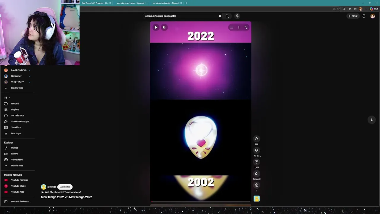
Task: Like the Short with 71k likes
Action: click(256, 139)
